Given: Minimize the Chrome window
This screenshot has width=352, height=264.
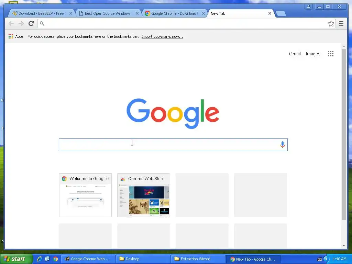Looking at the screenshot, I should point(319,7).
